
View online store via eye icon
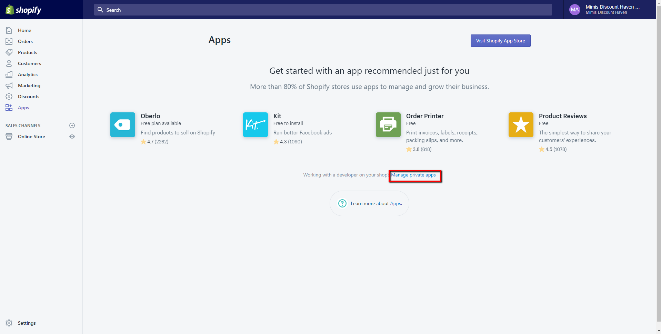click(72, 136)
